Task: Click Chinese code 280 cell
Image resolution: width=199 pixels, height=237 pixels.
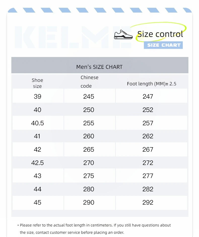Action: [x=89, y=189]
